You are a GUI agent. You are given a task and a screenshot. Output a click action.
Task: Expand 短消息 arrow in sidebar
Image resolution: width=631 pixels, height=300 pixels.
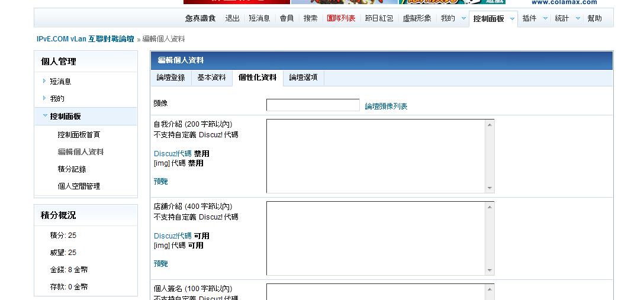pyautogui.click(x=44, y=81)
